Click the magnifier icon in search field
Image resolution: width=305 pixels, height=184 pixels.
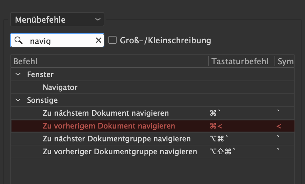pos(19,41)
